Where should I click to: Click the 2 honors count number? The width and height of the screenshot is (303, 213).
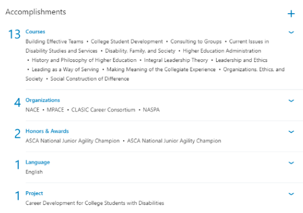pyautogui.click(x=17, y=134)
